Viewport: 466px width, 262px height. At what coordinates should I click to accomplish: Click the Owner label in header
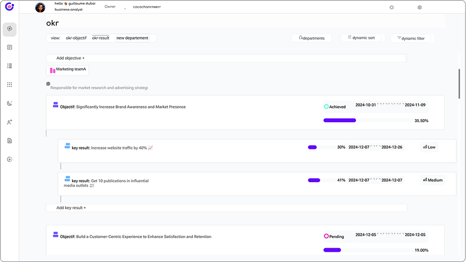point(110,7)
